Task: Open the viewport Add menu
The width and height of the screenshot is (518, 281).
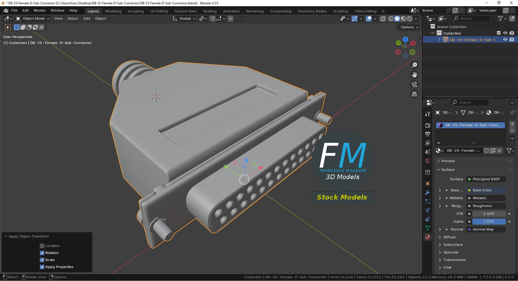Action: (x=87, y=19)
